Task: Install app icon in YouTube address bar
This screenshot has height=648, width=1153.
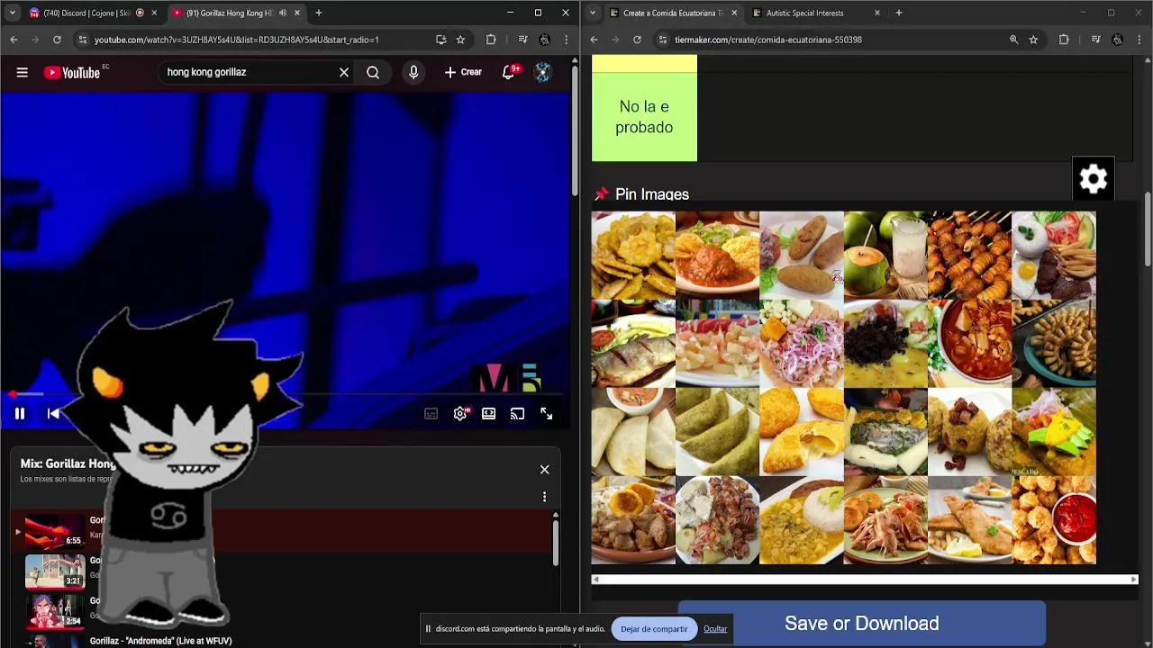Action: 440,40
